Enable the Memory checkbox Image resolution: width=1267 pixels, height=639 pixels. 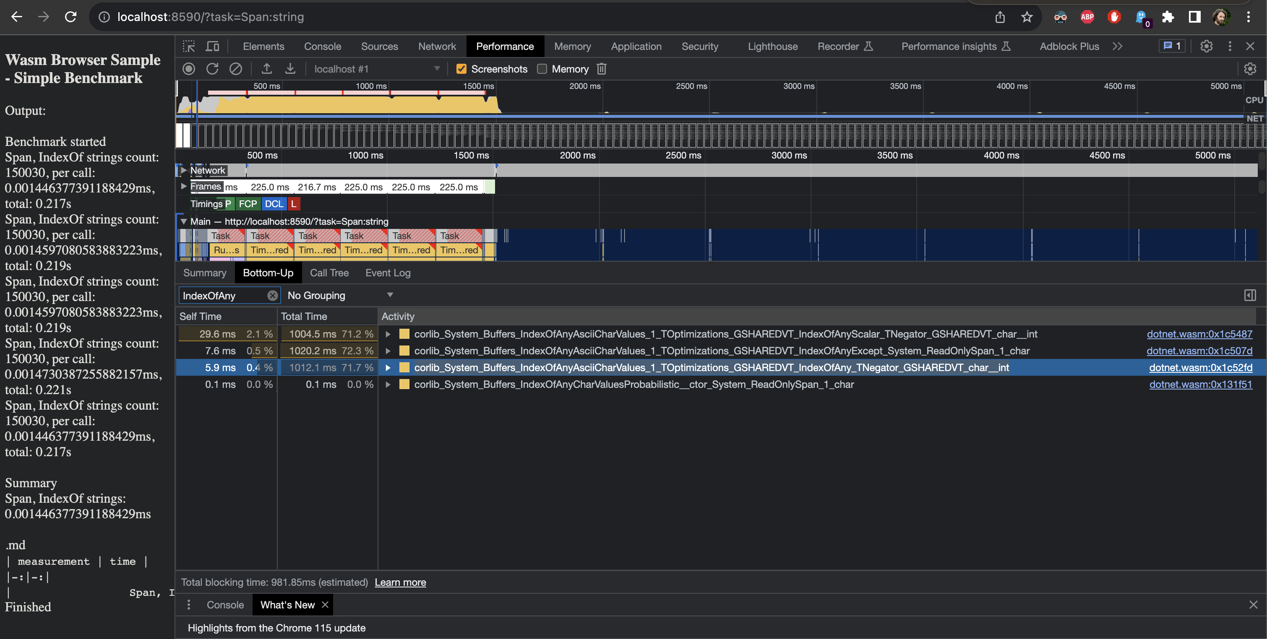coord(542,69)
